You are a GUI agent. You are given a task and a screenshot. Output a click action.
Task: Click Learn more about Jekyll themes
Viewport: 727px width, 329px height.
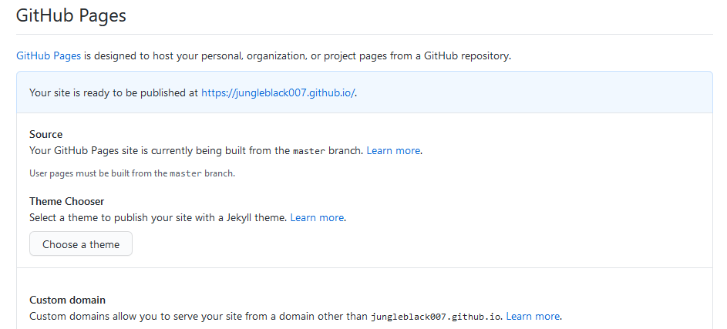(x=317, y=217)
